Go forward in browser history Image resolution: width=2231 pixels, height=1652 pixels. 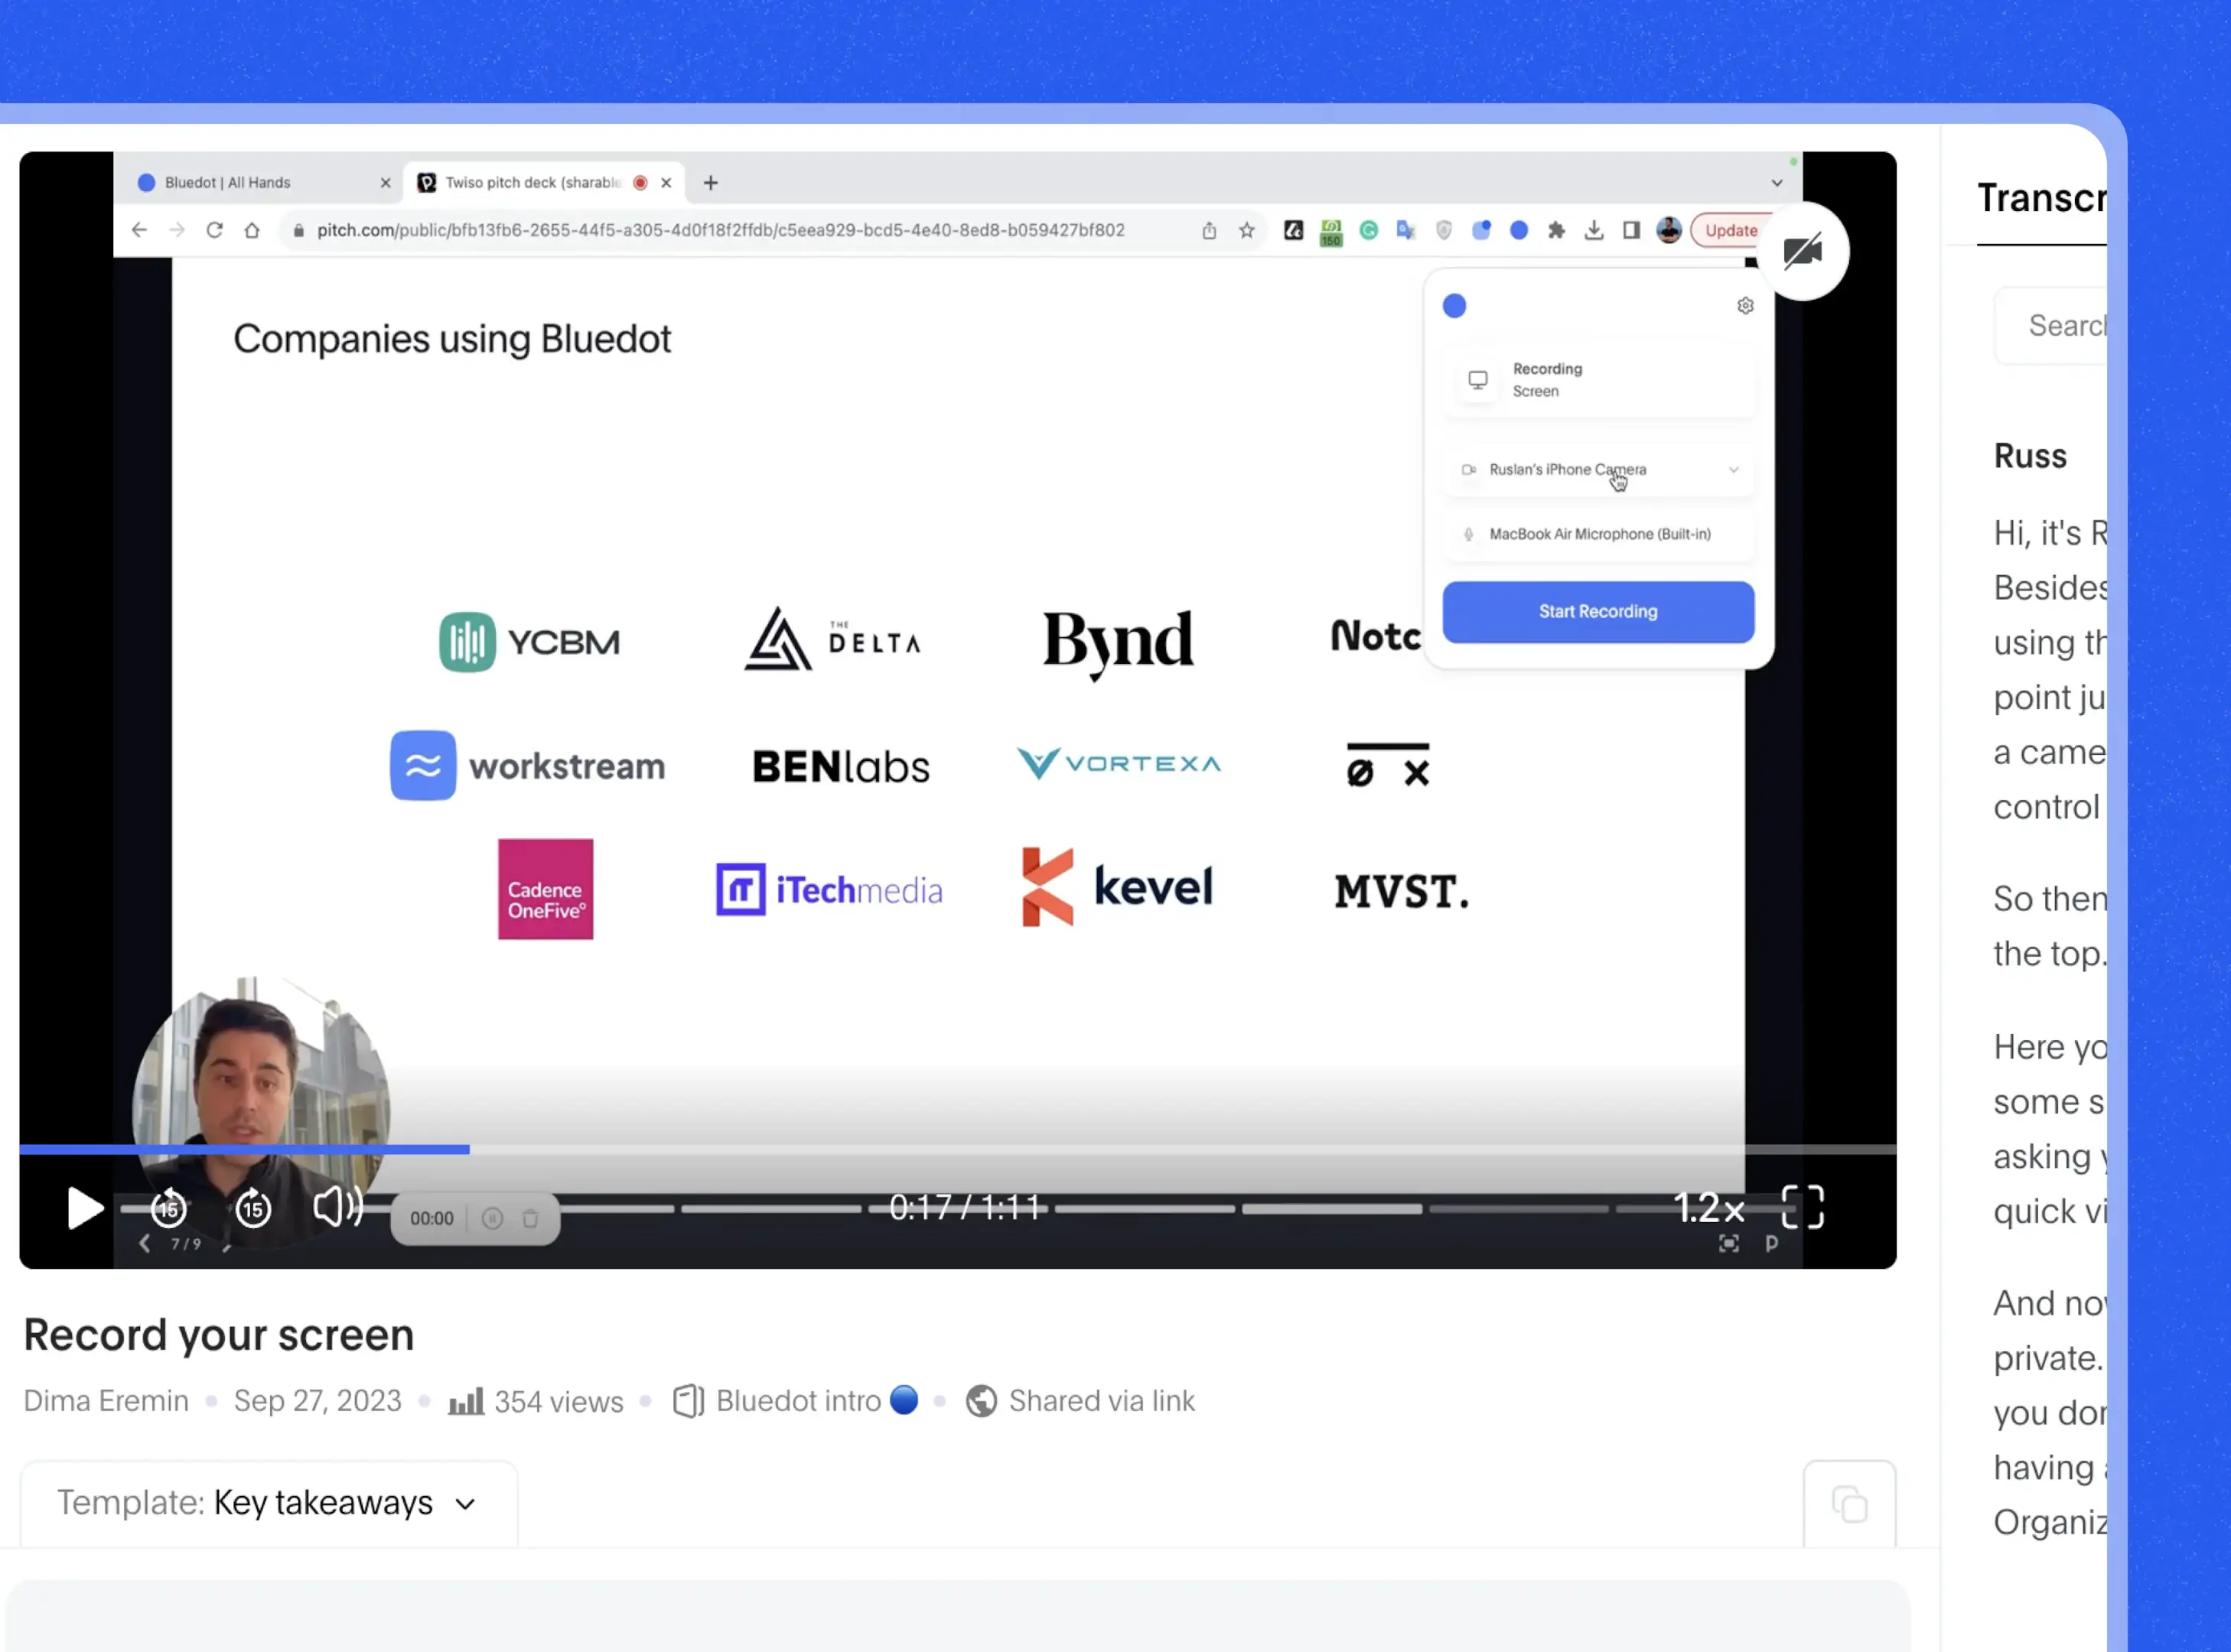(177, 230)
